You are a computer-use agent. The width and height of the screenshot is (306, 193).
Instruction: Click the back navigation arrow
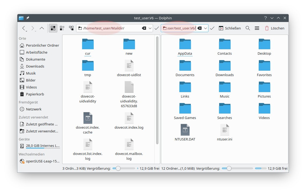(x=24, y=28)
